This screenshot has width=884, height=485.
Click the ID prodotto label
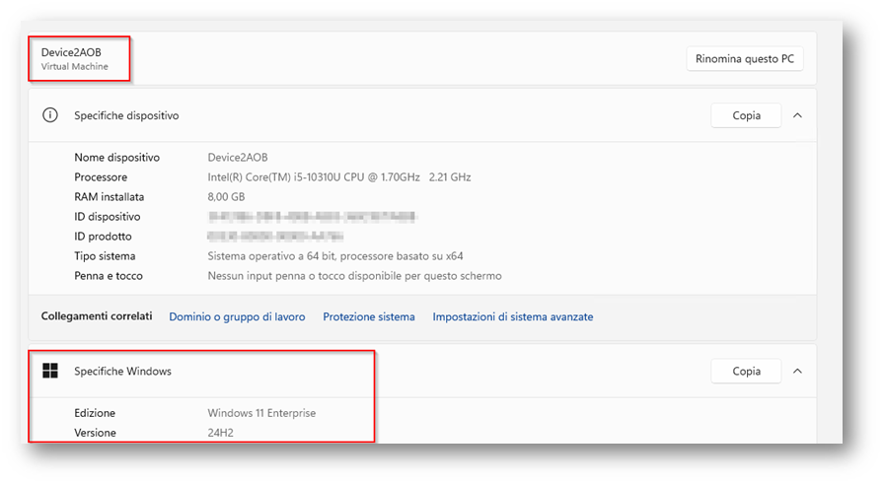tap(103, 237)
